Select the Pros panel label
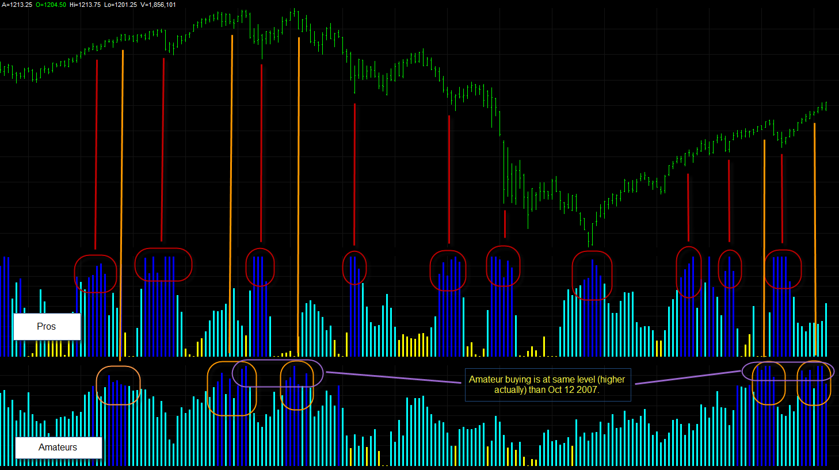Viewport: 839px width, 470px height. click(x=47, y=327)
